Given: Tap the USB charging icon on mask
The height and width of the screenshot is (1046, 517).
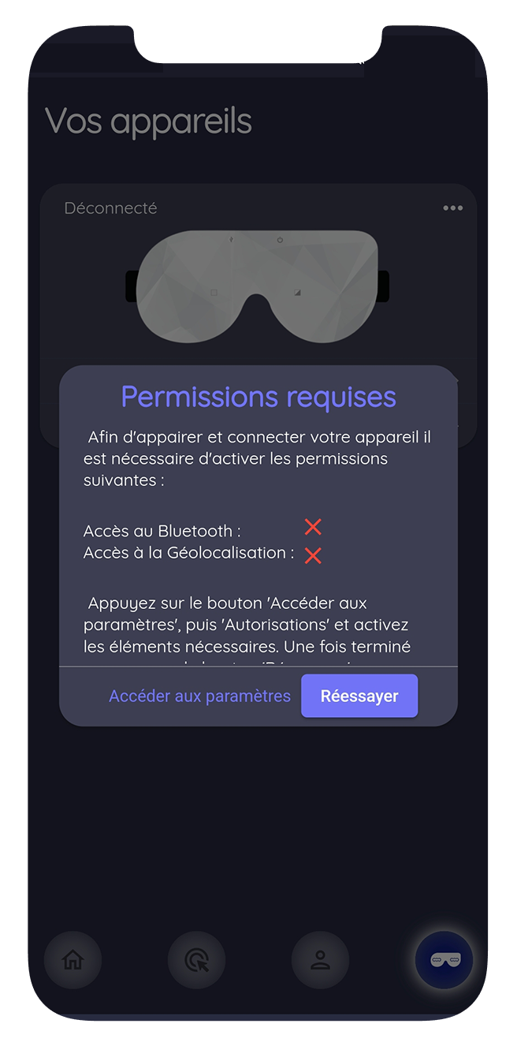Looking at the screenshot, I should click(x=231, y=239).
